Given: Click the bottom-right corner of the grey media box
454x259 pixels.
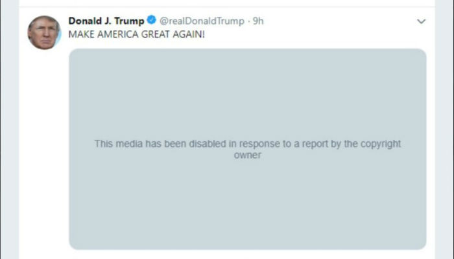Looking at the screenshot, I should pyautogui.click(x=422, y=245).
